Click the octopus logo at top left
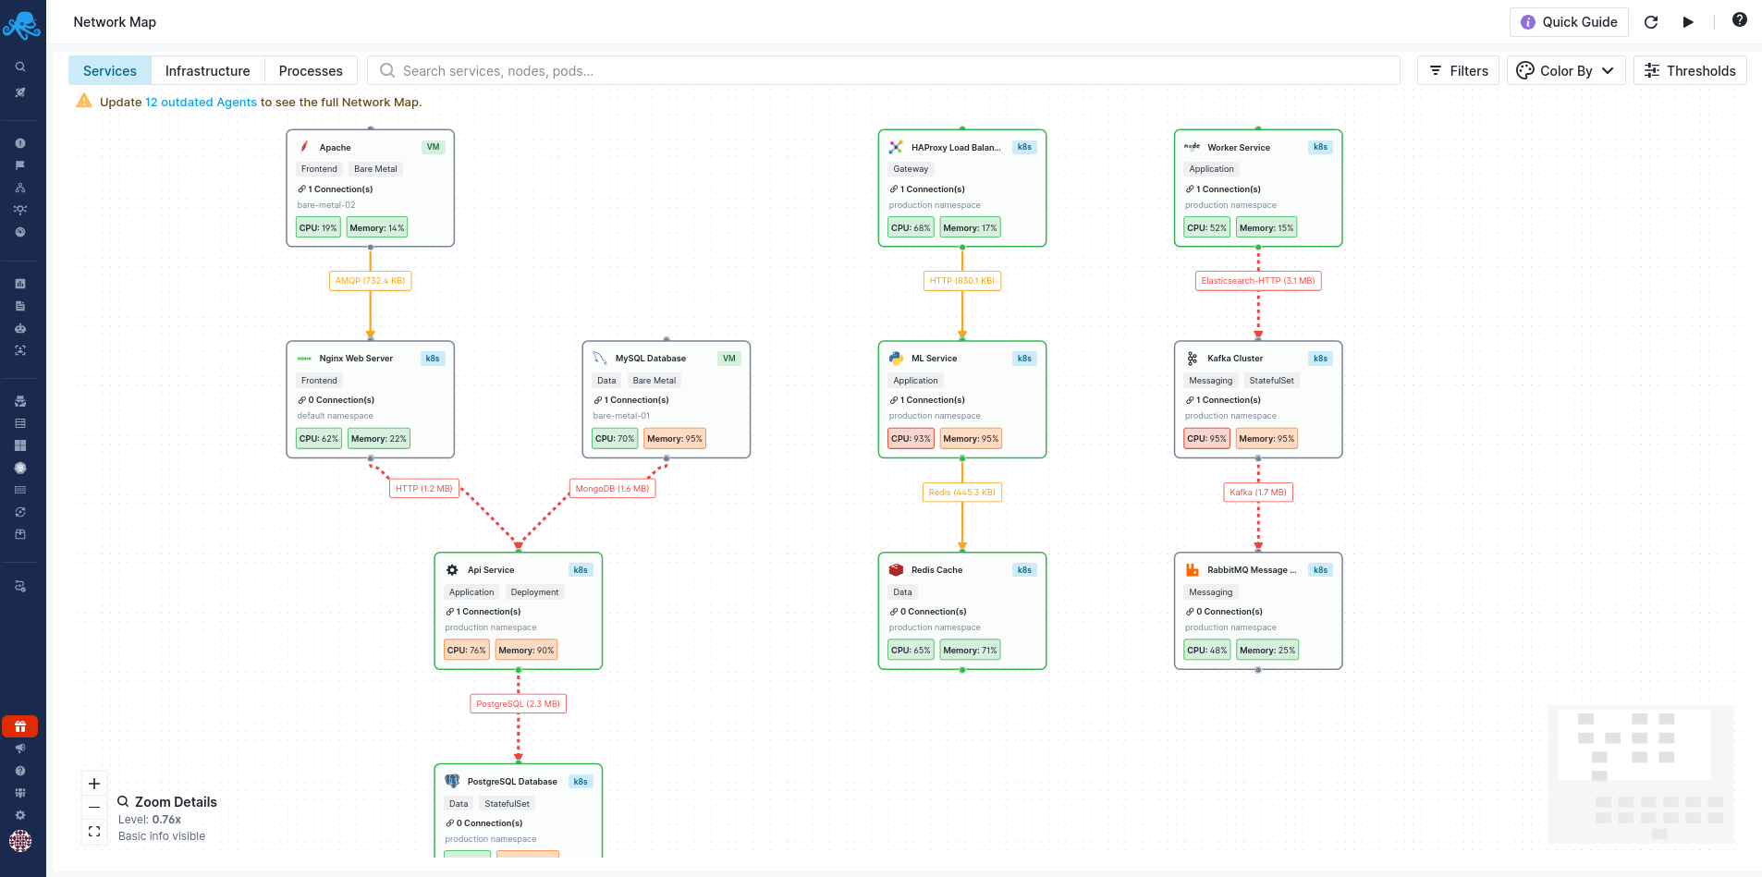 [x=21, y=25]
